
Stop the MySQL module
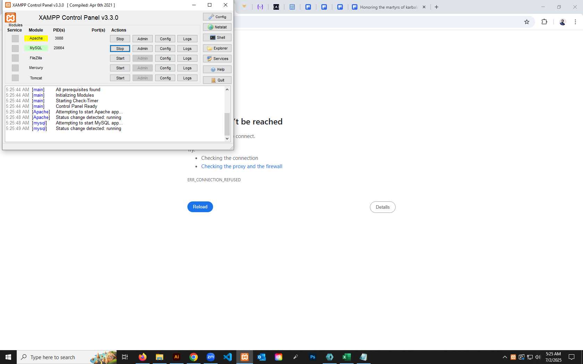click(120, 49)
